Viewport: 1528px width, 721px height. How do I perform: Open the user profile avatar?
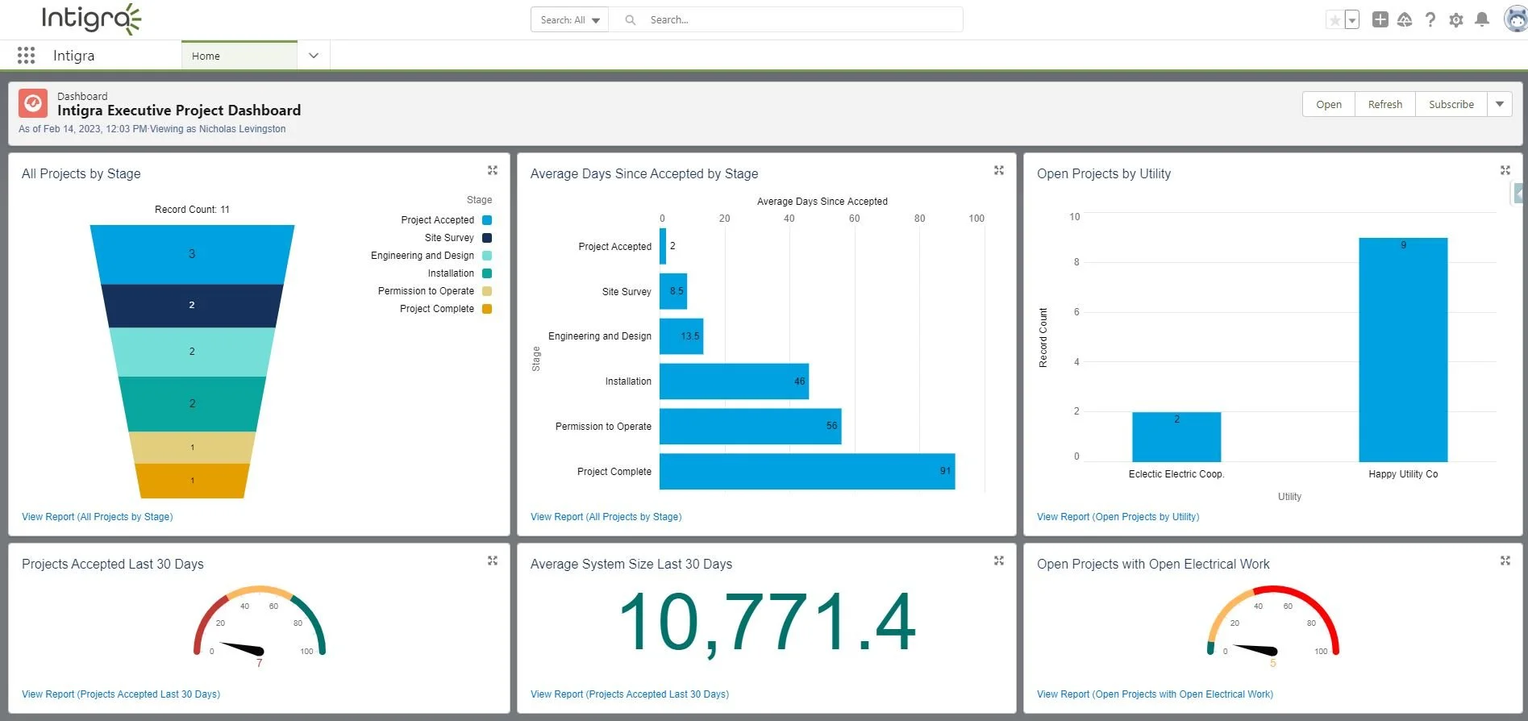pos(1516,19)
